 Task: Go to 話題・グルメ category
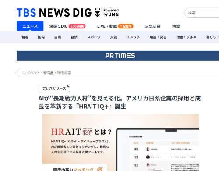coord(186,37)
